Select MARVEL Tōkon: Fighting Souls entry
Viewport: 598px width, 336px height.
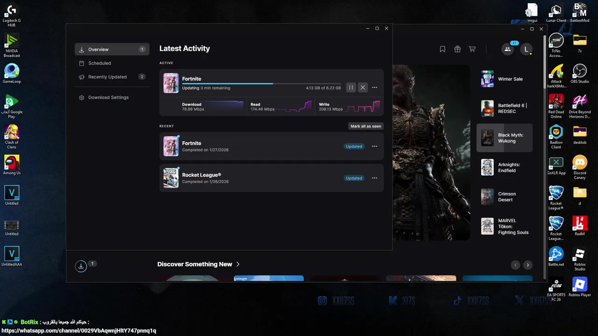tap(505, 226)
